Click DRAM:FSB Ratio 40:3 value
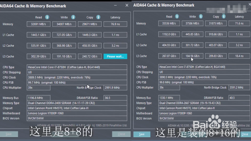 click(239, 98)
